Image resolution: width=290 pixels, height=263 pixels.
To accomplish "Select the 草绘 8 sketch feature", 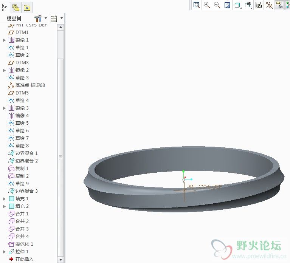I will [19, 146].
